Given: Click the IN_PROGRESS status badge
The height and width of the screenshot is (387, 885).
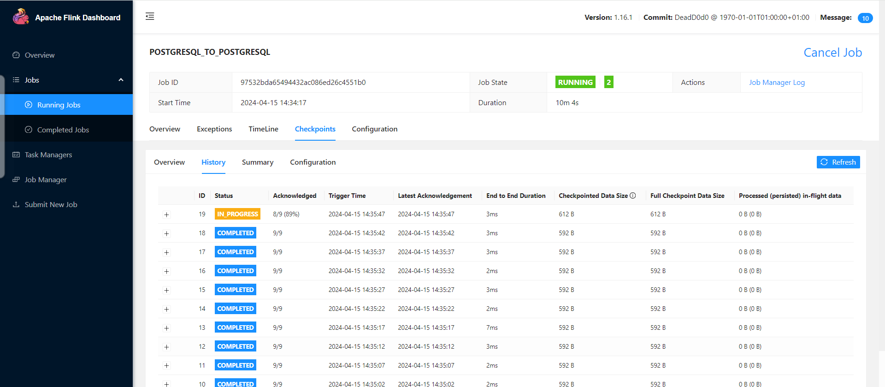Looking at the screenshot, I should click(237, 214).
